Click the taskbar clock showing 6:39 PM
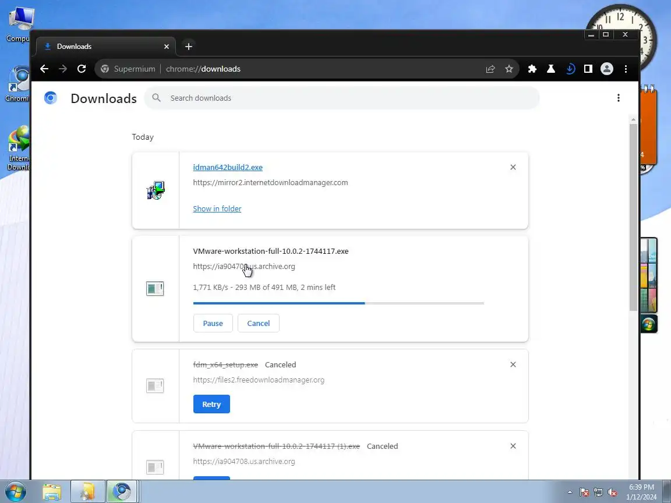This screenshot has width=671, height=503. 641,492
